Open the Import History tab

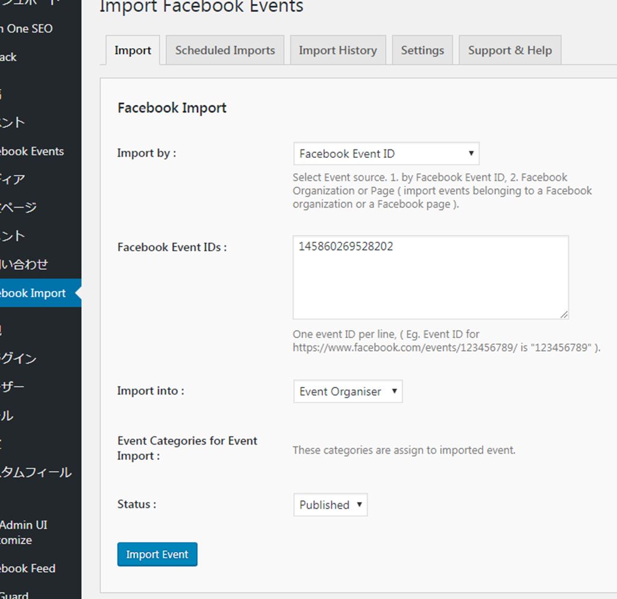(337, 51)
